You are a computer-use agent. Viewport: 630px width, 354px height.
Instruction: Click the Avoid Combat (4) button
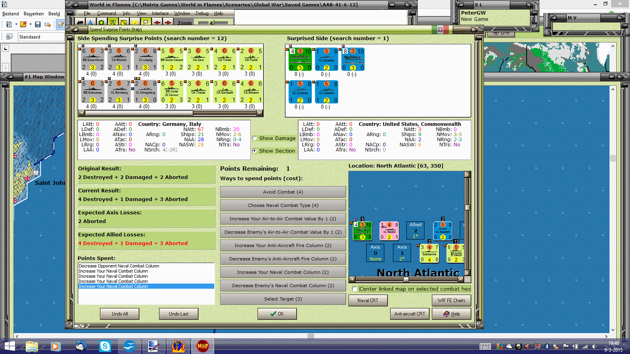tap(283, 192)
